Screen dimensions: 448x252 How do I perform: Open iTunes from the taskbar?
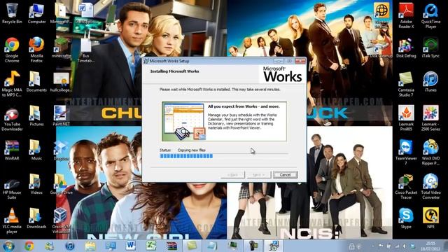(70, 246)
